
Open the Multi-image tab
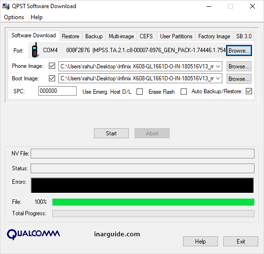[x=121, y=36]
